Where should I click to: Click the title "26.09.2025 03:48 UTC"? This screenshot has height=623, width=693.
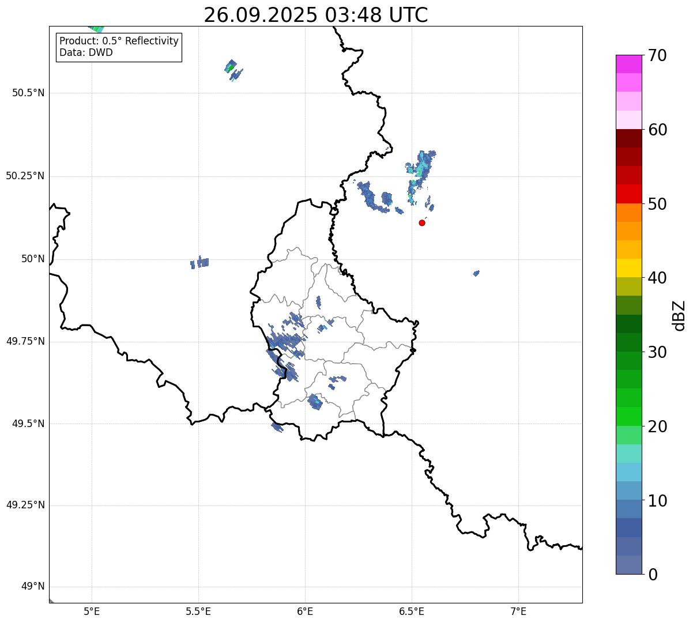tap(316, 15)
